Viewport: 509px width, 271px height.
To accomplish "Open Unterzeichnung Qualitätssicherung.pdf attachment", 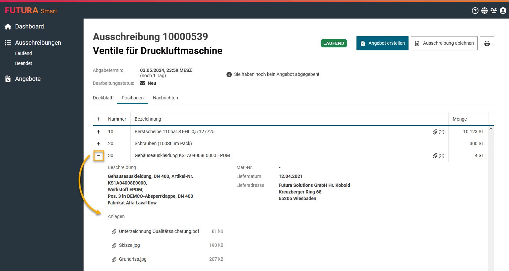I will point(159,231).
